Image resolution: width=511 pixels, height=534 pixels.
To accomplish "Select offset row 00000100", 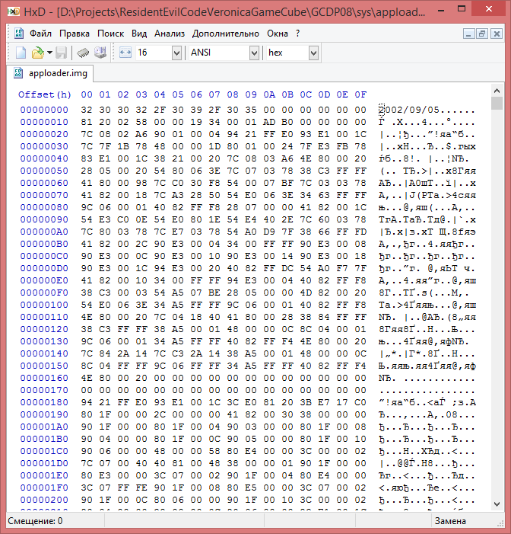I will click(44, 305).
